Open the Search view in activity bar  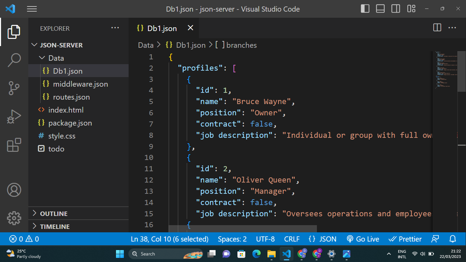tap(14, 60)
